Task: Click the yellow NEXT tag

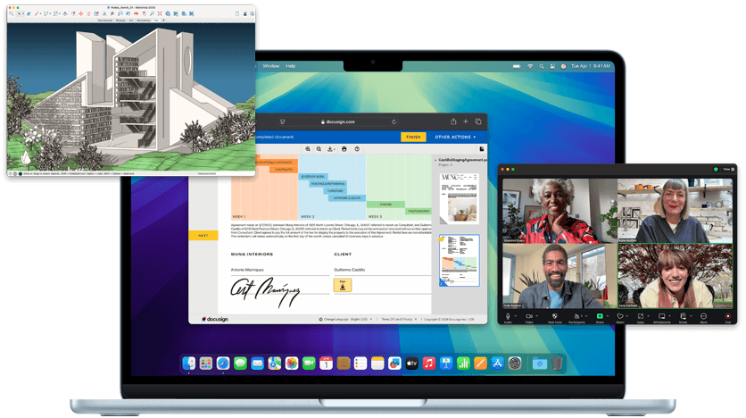Action: [203, 235]
